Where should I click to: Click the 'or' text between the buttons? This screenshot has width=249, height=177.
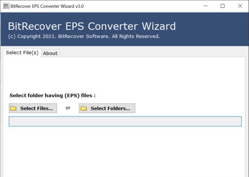click(68, 108)
